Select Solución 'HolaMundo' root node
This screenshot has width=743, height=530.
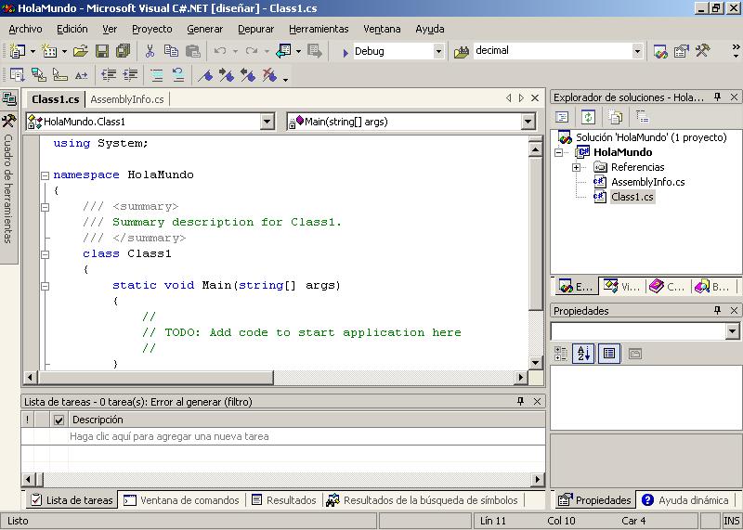[x=651, y=137]
